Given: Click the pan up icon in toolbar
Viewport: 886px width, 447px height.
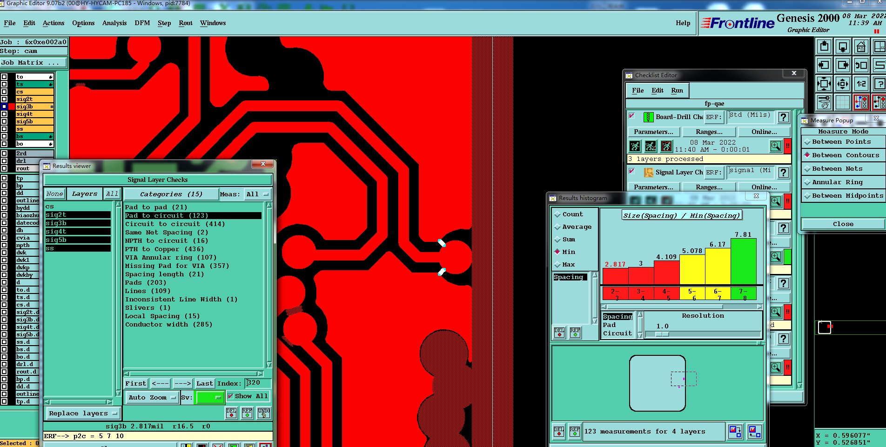Looking at the screenshot, I should pos(824,47).
